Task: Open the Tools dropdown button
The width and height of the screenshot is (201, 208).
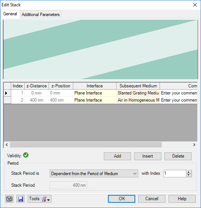Action: (x=40, y=199)
